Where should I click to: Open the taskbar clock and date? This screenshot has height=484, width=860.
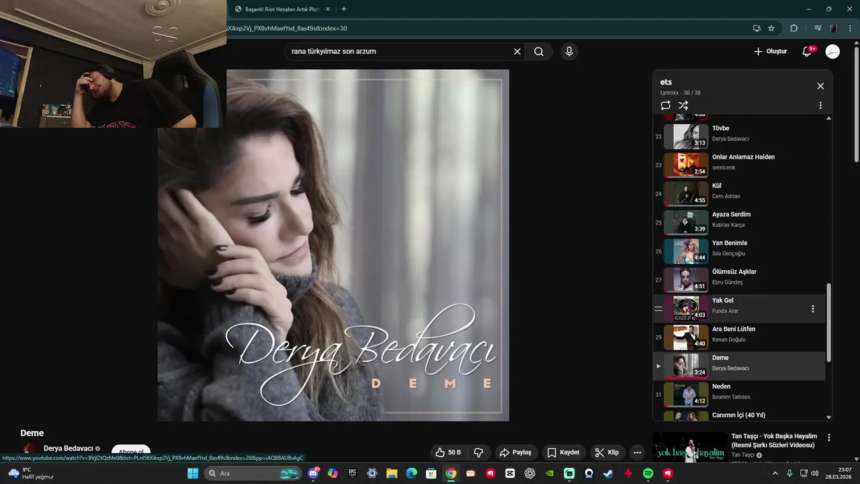840,473
